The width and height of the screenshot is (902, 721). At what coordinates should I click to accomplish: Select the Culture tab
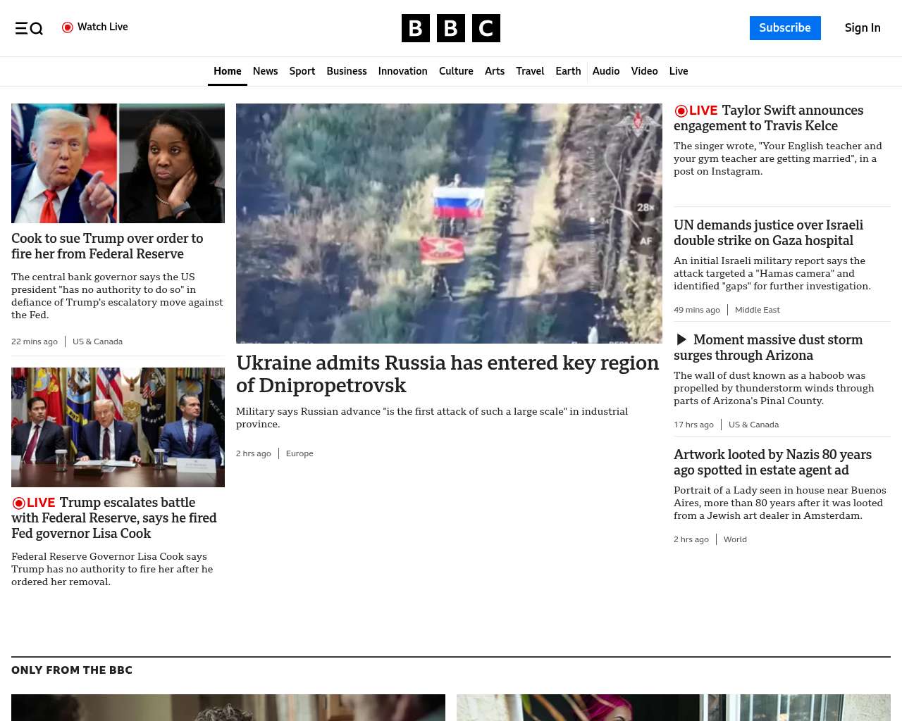pos(456,71)
